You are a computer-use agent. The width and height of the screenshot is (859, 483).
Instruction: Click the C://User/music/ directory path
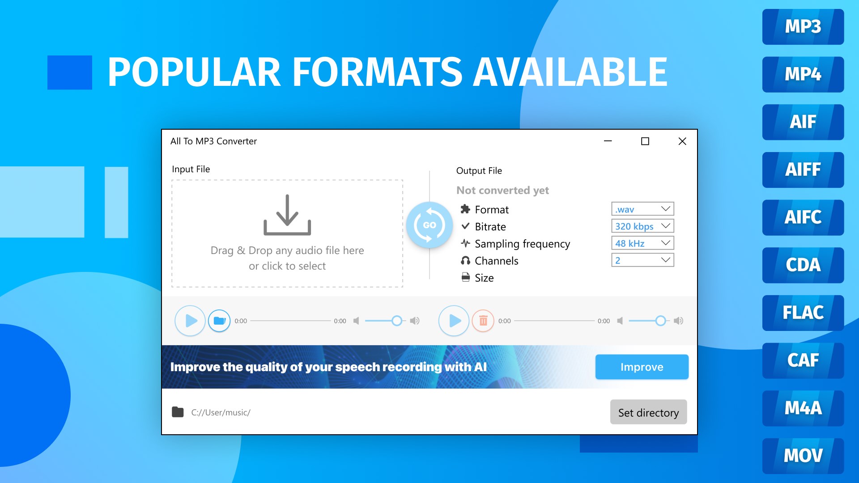tap(221, 412)
